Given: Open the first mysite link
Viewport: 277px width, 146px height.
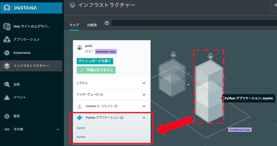Looking at the screenshot, I should click(81, 128).
